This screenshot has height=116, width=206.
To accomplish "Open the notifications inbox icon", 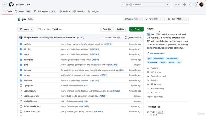I will pyautogui.click(x=196, y=5).
